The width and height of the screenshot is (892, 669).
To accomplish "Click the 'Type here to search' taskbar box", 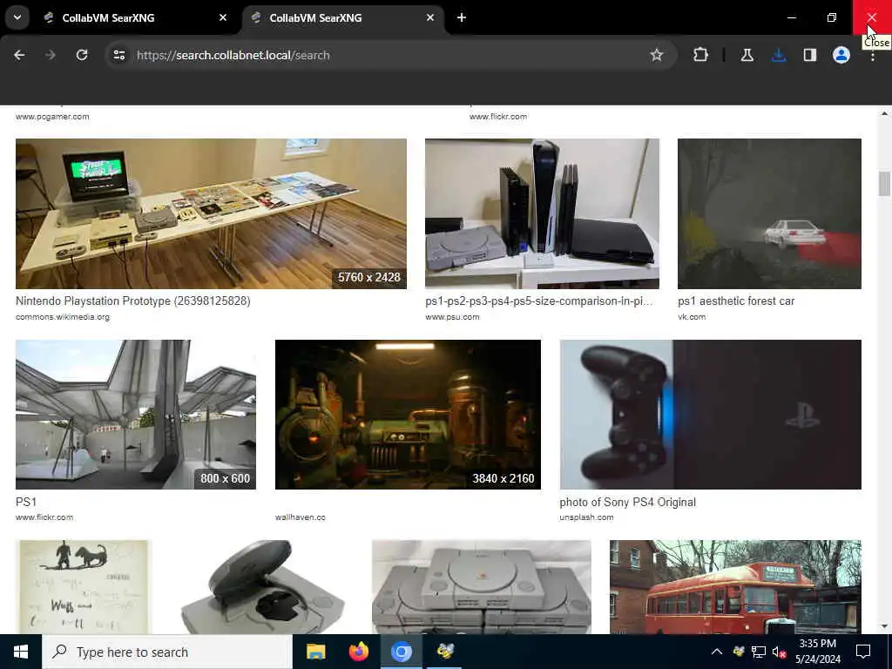I will tap(167, 652).
